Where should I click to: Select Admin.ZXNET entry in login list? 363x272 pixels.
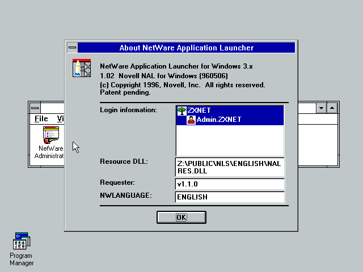coord(230,120)
